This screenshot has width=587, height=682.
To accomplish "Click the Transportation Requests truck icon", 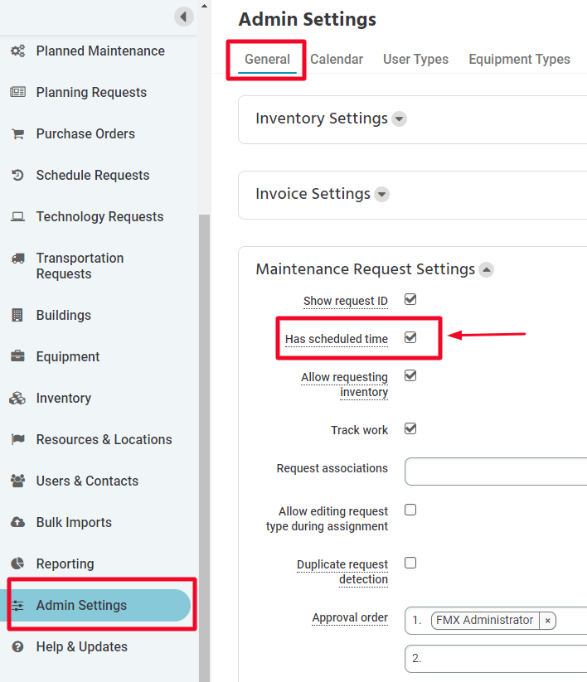I will [x=18, y=259].
